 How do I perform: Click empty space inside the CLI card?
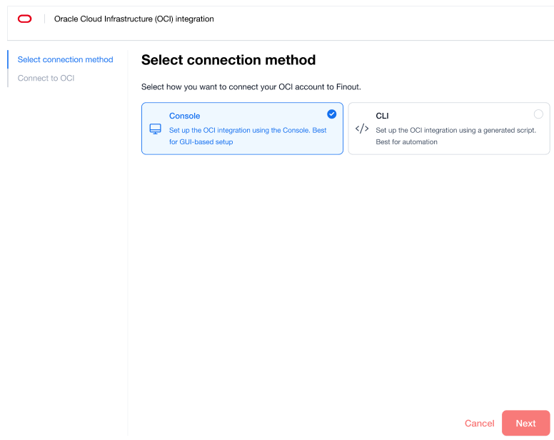coord(464,116)
